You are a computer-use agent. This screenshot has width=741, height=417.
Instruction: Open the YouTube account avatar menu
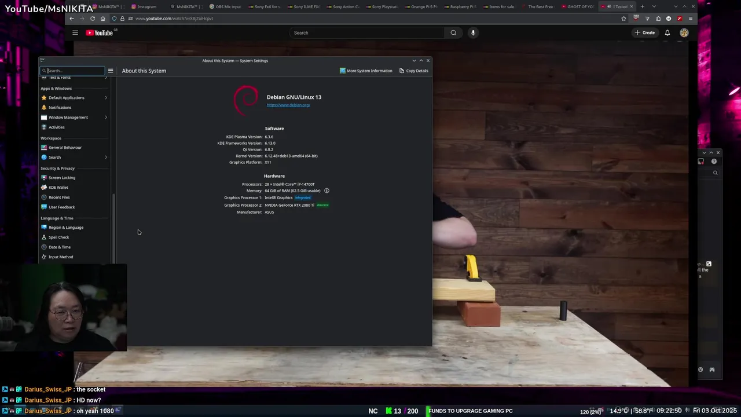[684, 33]
